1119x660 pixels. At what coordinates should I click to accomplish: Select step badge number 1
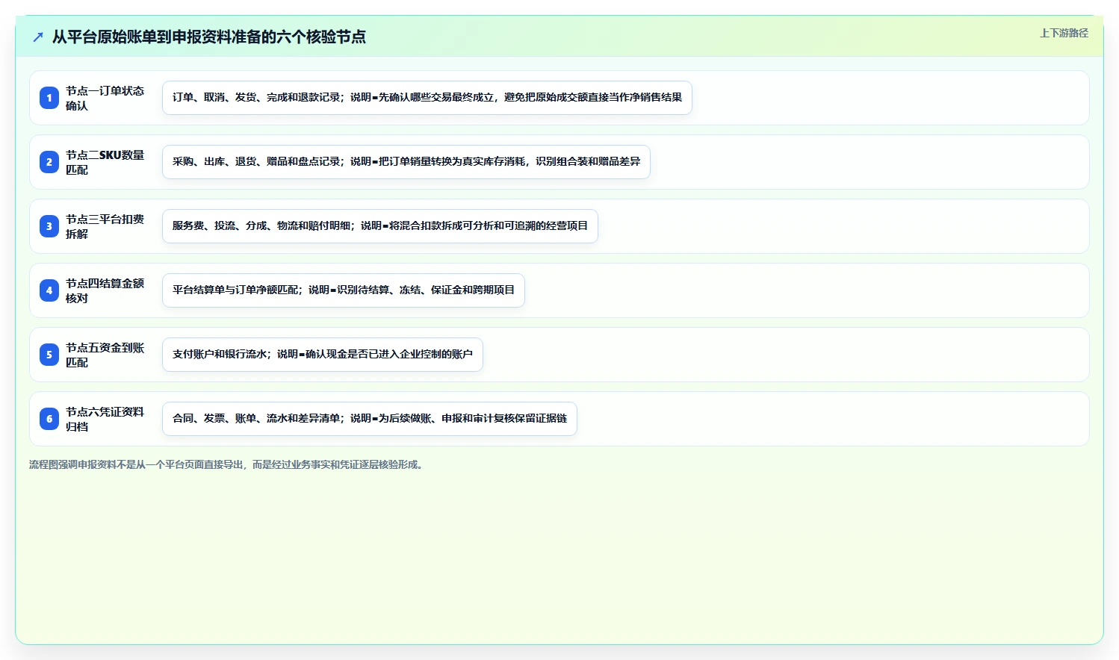coord(49,98)
